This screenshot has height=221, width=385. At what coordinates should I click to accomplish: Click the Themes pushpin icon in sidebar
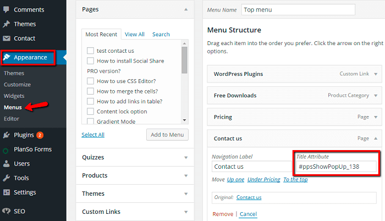pyautogui.click(x=6, y=24)
